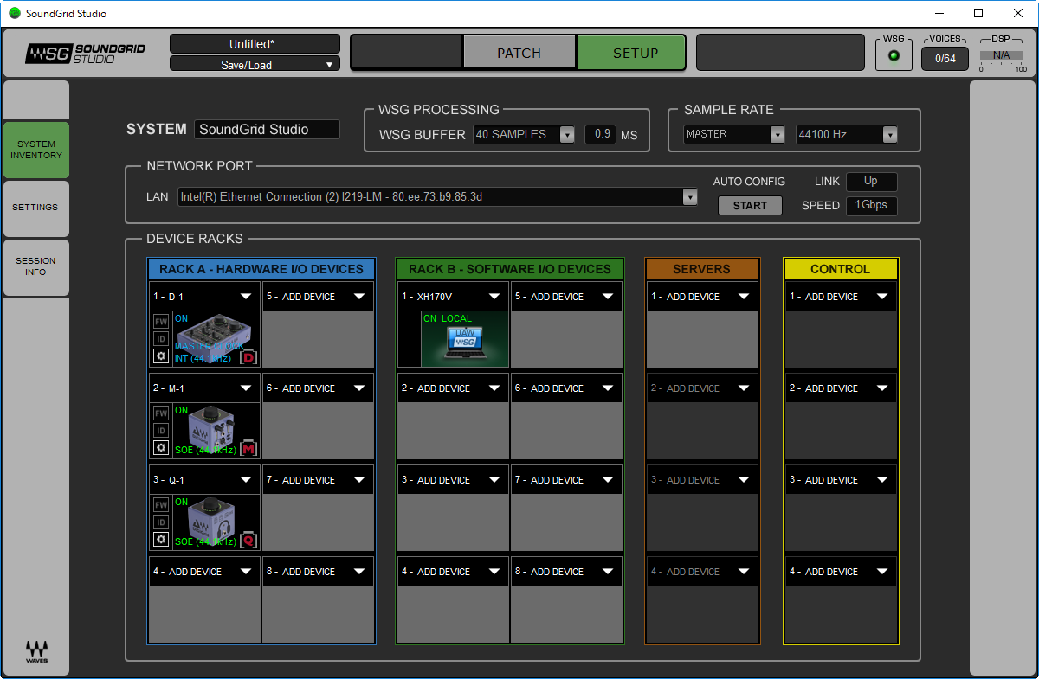Click the red Q badge icon on Q-1
The image size is (1039, 679).
coord(248,540)
